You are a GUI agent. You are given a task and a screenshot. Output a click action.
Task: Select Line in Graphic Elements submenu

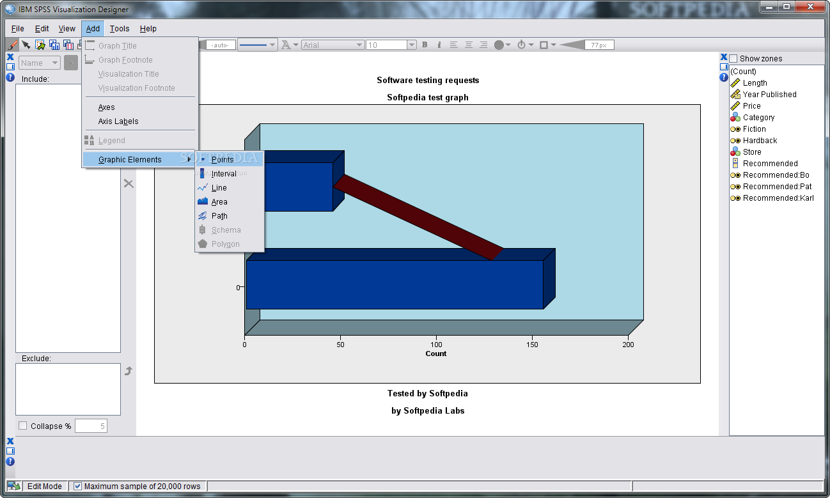[230, 188]
